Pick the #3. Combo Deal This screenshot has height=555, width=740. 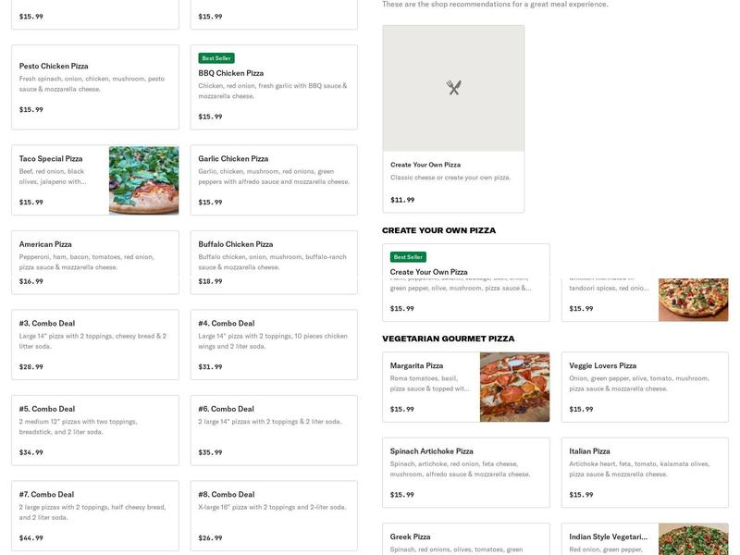[x=94, y=344]
